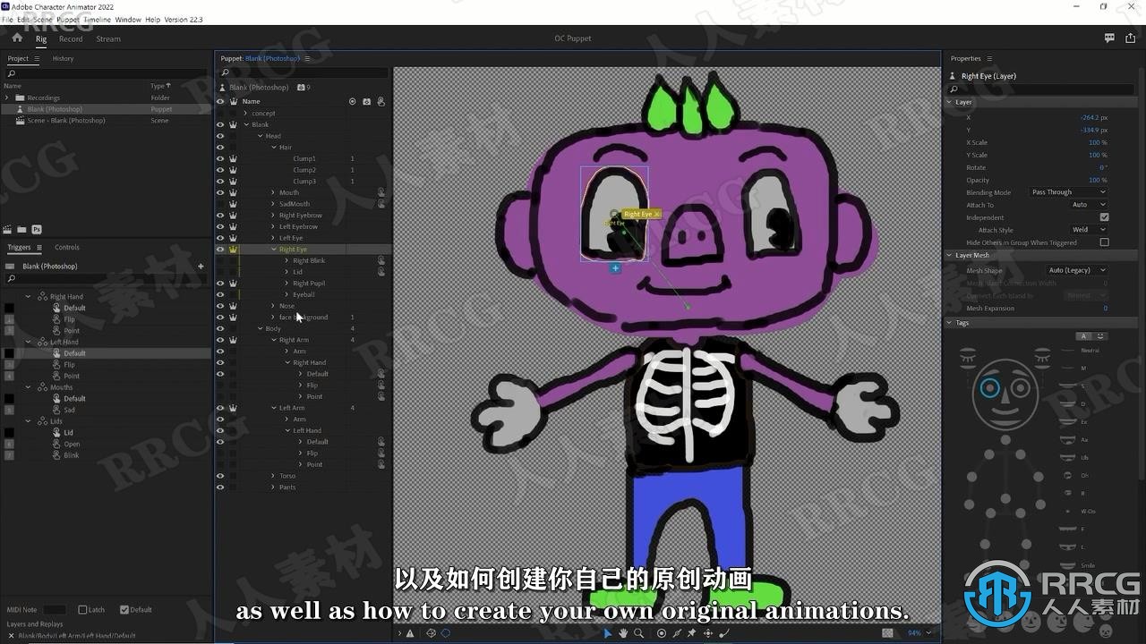The height and width of the screenshot is (644, 1146).
Task: Click the warning triangle icon
Action: [x=410, y=633]
